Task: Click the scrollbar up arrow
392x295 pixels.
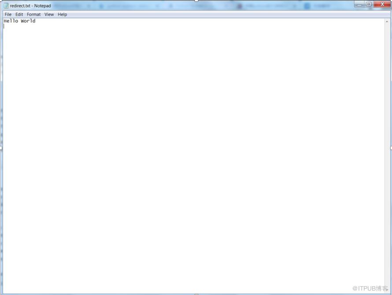Action: pos(387,22)
